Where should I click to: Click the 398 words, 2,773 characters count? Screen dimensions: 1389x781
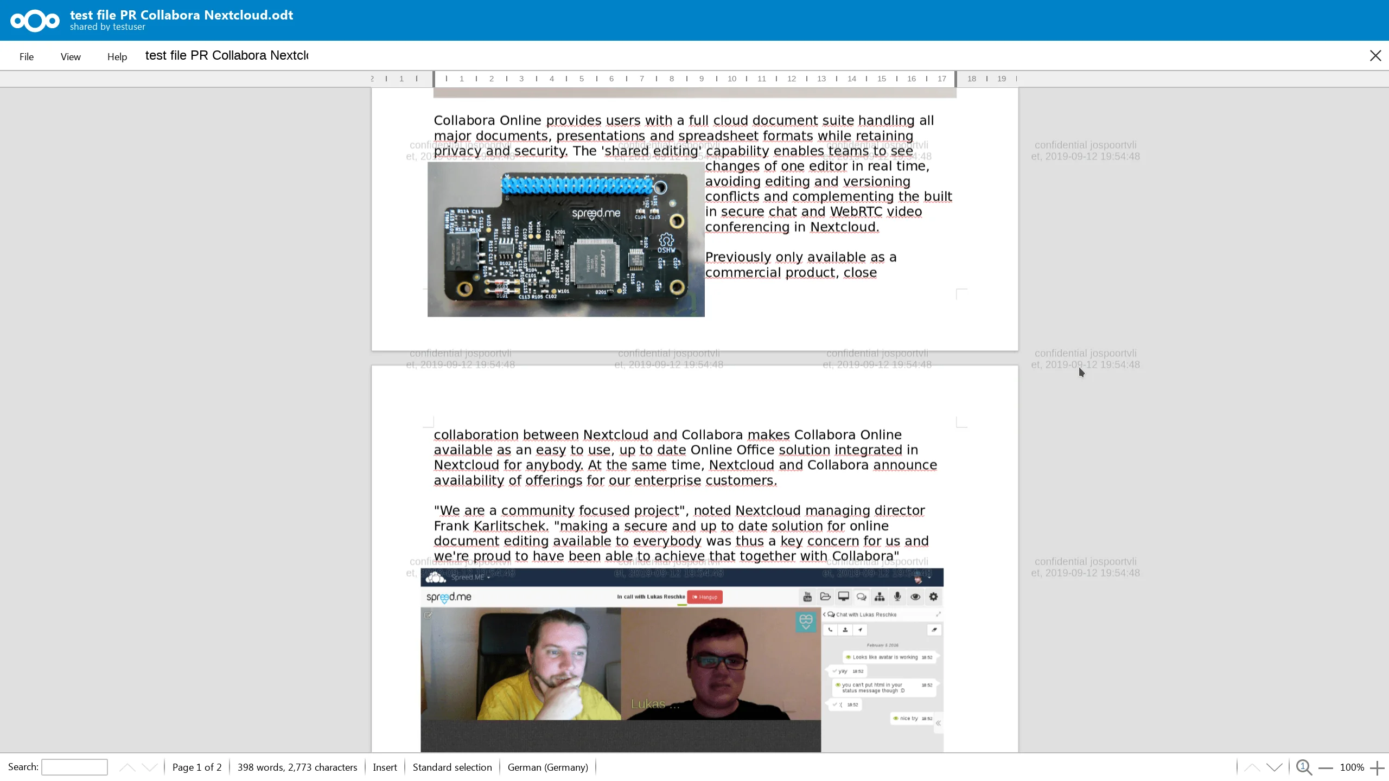pyautogui.click(x=297, y=767)
